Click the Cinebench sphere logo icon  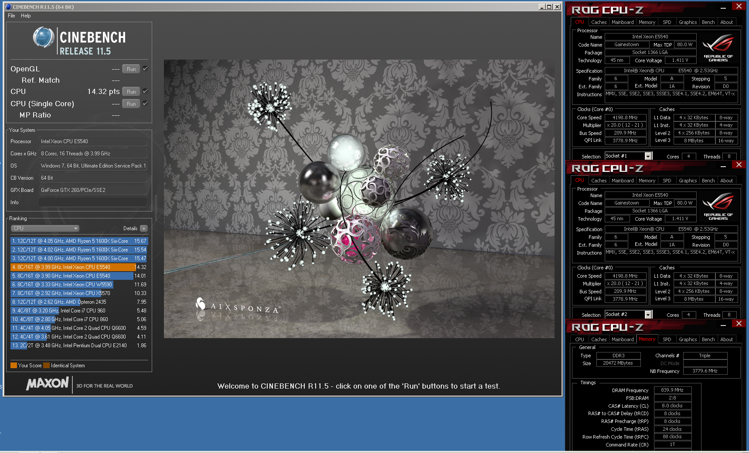click(x=44, y=37)
